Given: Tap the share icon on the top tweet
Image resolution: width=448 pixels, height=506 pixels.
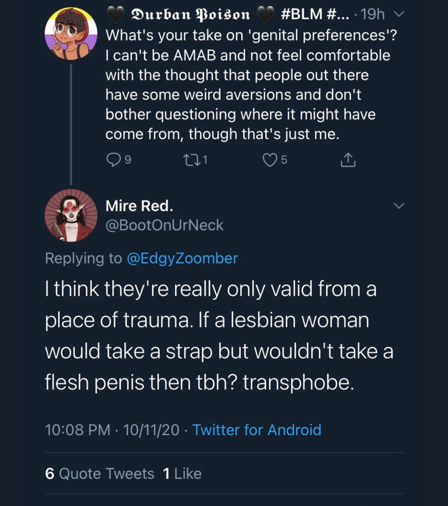Looking at the screenshot, I should pos(347,161).
